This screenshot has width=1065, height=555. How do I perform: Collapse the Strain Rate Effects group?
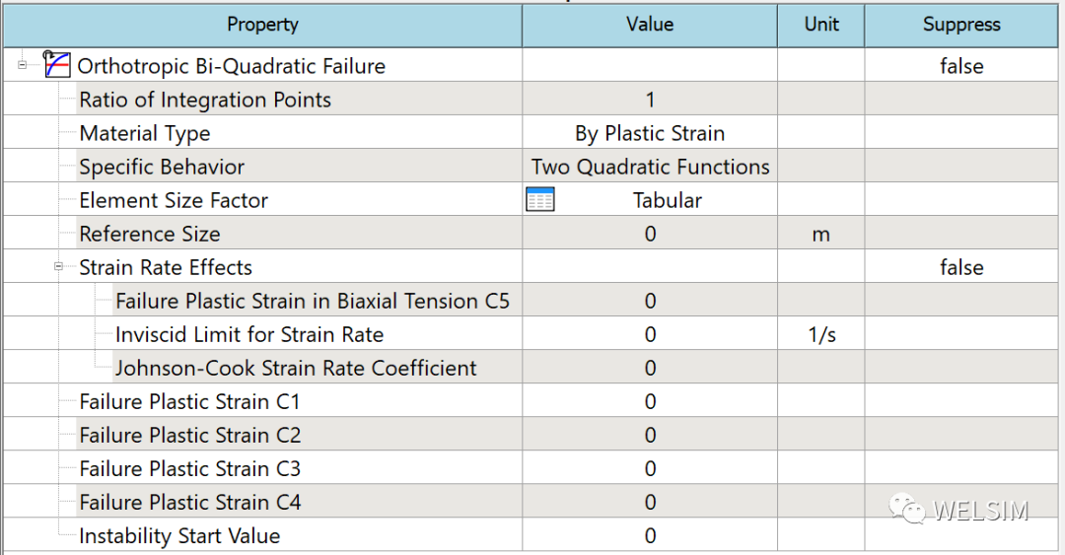click(58, 267)
